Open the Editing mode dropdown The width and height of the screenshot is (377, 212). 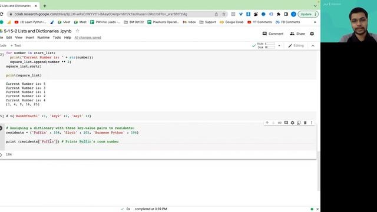click(296, 46)
